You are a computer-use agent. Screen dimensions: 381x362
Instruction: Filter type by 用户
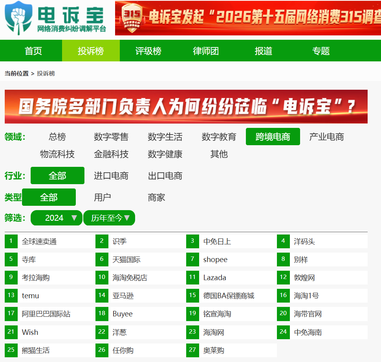click(102, 198)
